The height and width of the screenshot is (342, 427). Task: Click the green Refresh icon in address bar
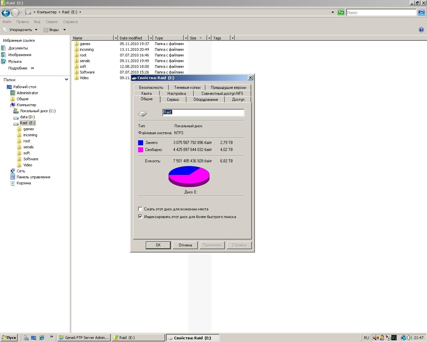[341, 12]
